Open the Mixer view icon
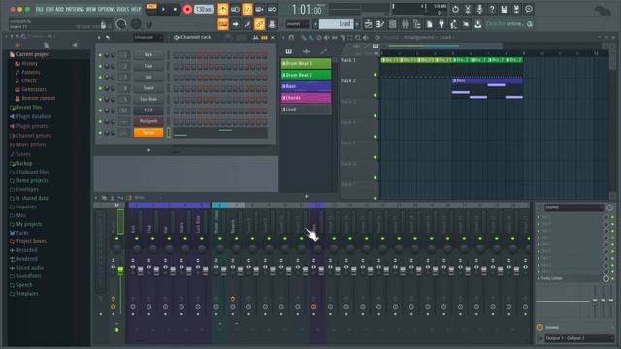 [x=405, y=24]
